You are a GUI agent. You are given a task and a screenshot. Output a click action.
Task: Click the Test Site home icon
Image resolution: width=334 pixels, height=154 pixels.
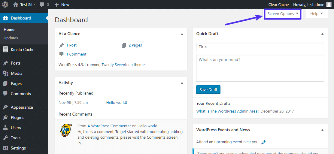pos(16,5)
